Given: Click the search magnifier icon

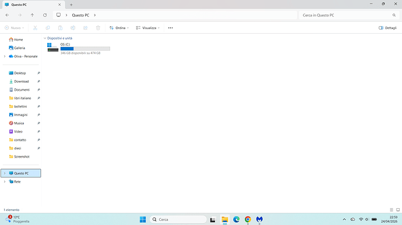Looking at the screenshot, I should (x=394, y=15).
